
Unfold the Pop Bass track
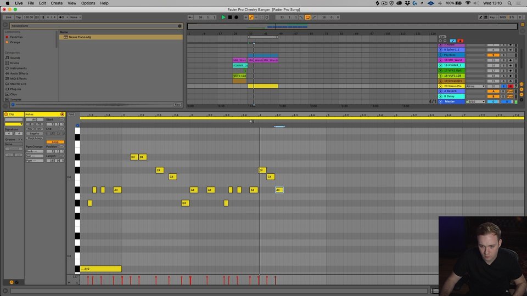pyautogui.click(x=441, y=55)
